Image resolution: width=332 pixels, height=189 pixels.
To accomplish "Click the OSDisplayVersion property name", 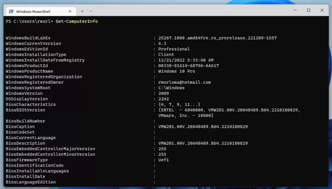I will (27, 99).
